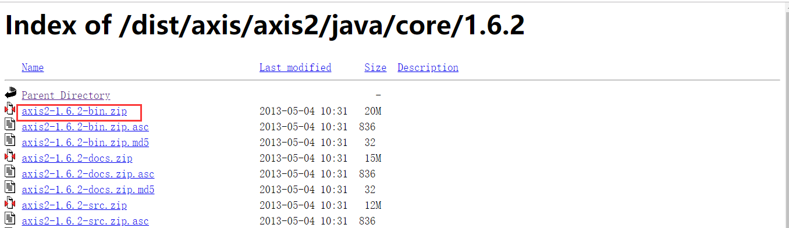Click the modified date of axis2-1.6.2-bin.zip.asc
Screen dimensions: 789x228
(x=303, y=127)
